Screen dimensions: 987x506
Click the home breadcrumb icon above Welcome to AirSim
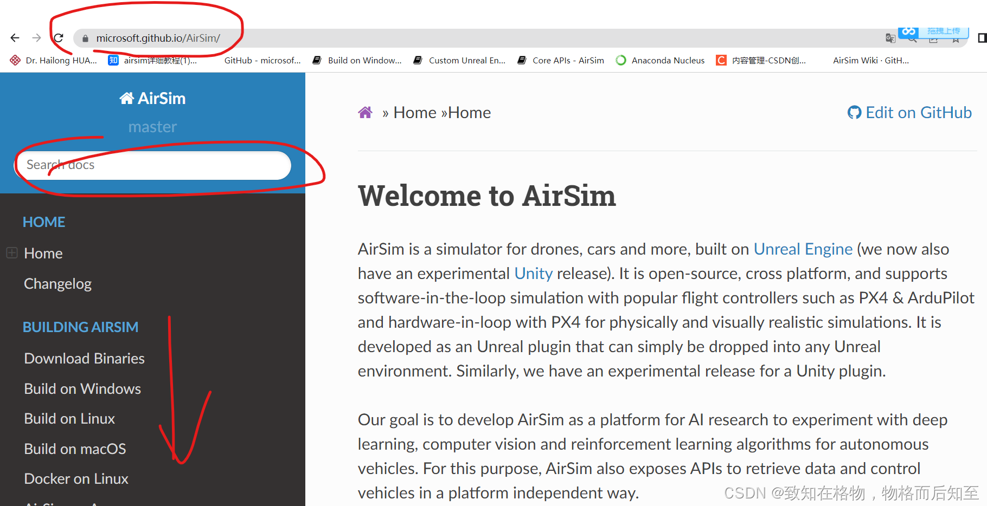click(366, 112)
